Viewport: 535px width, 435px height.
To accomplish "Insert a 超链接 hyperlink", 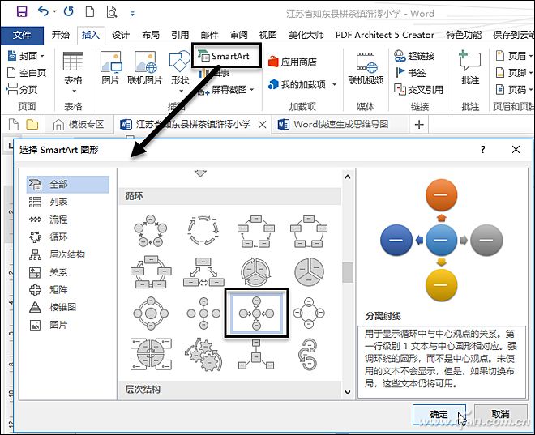I will point(414,56).
